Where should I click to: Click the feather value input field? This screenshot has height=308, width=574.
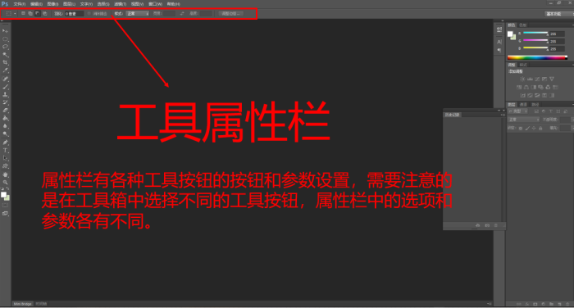click(x=75, y=14)
